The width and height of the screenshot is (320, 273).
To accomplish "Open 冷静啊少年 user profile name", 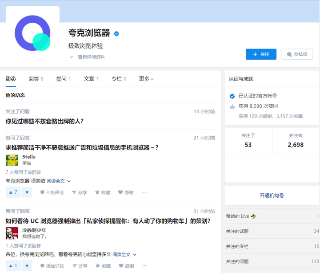I will (34, 230).
